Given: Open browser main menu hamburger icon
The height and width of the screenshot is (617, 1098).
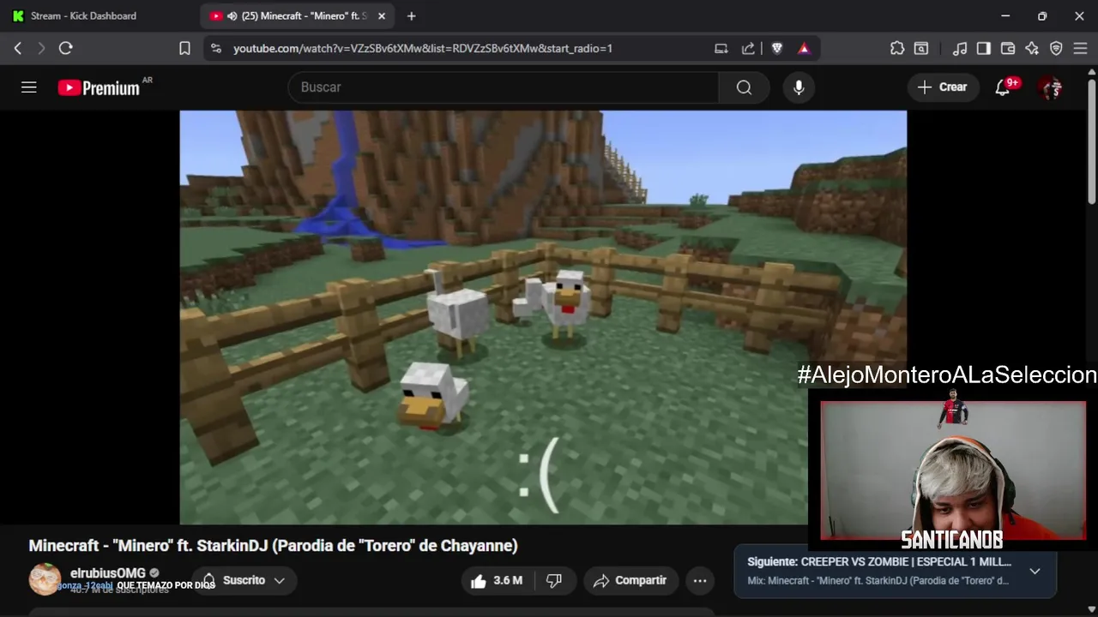Looking at the screenshot, I should click(1080, 49).
